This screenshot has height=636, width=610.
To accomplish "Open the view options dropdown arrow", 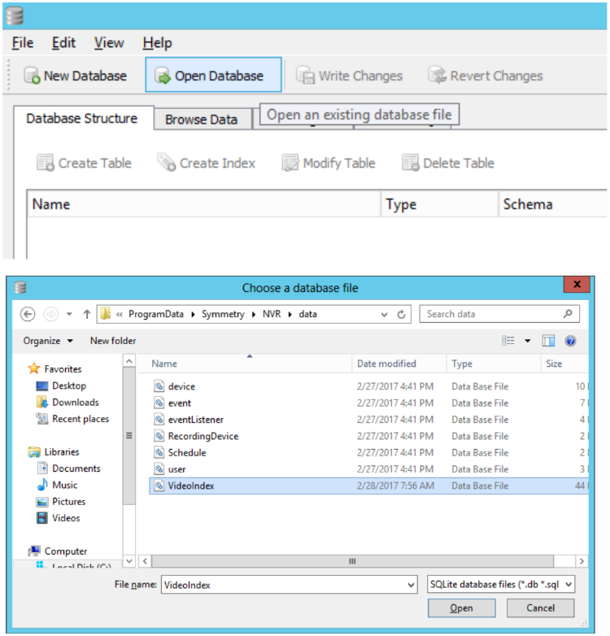I will (x=527, y=341).
